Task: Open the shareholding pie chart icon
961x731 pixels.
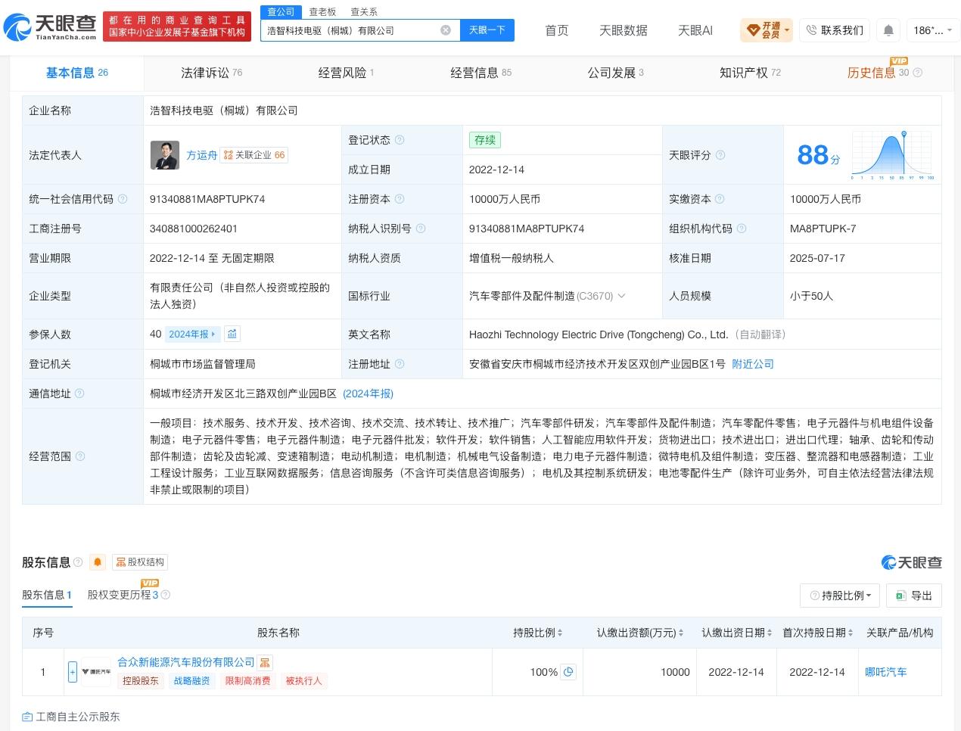Action: tap(568, 671)
